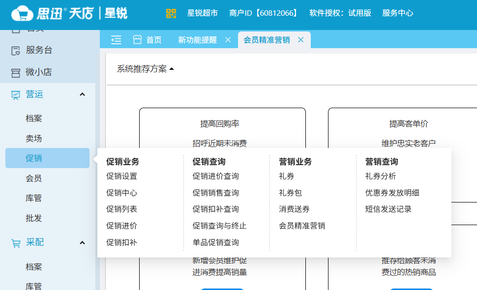Switch to the 新功能提醒 tab

[199, 40]
